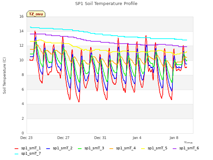Click the 16 y-axis tick label
Viewport: 213px width, 160px height.
[x=21, y=17]
